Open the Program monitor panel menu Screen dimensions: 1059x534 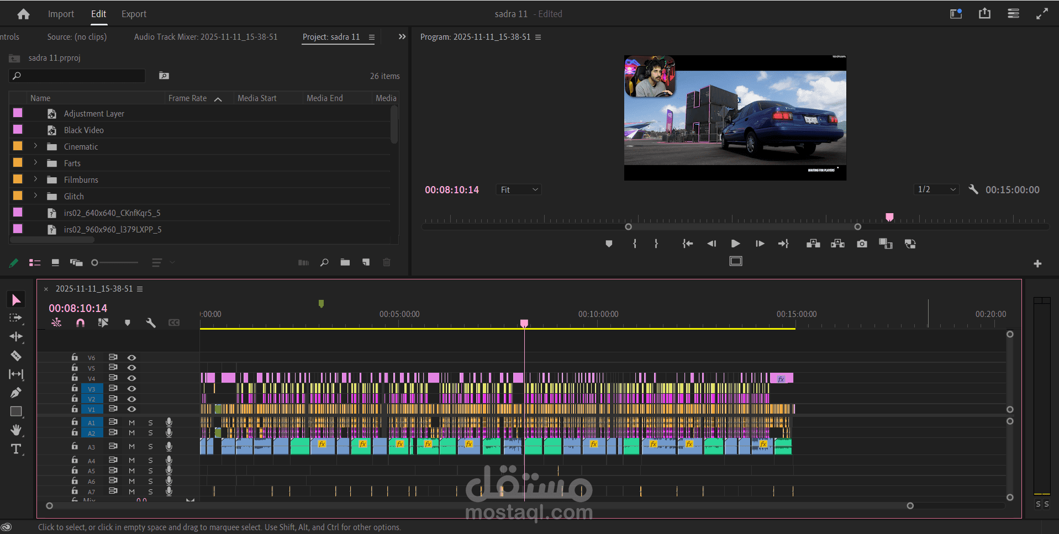pyautogui.click(x=538, y=38)
